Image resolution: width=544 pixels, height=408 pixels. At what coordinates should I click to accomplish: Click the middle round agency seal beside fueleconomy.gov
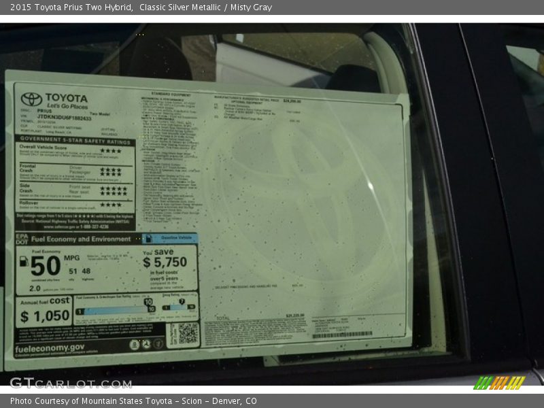pyautogui.click(x=146, y=344)
